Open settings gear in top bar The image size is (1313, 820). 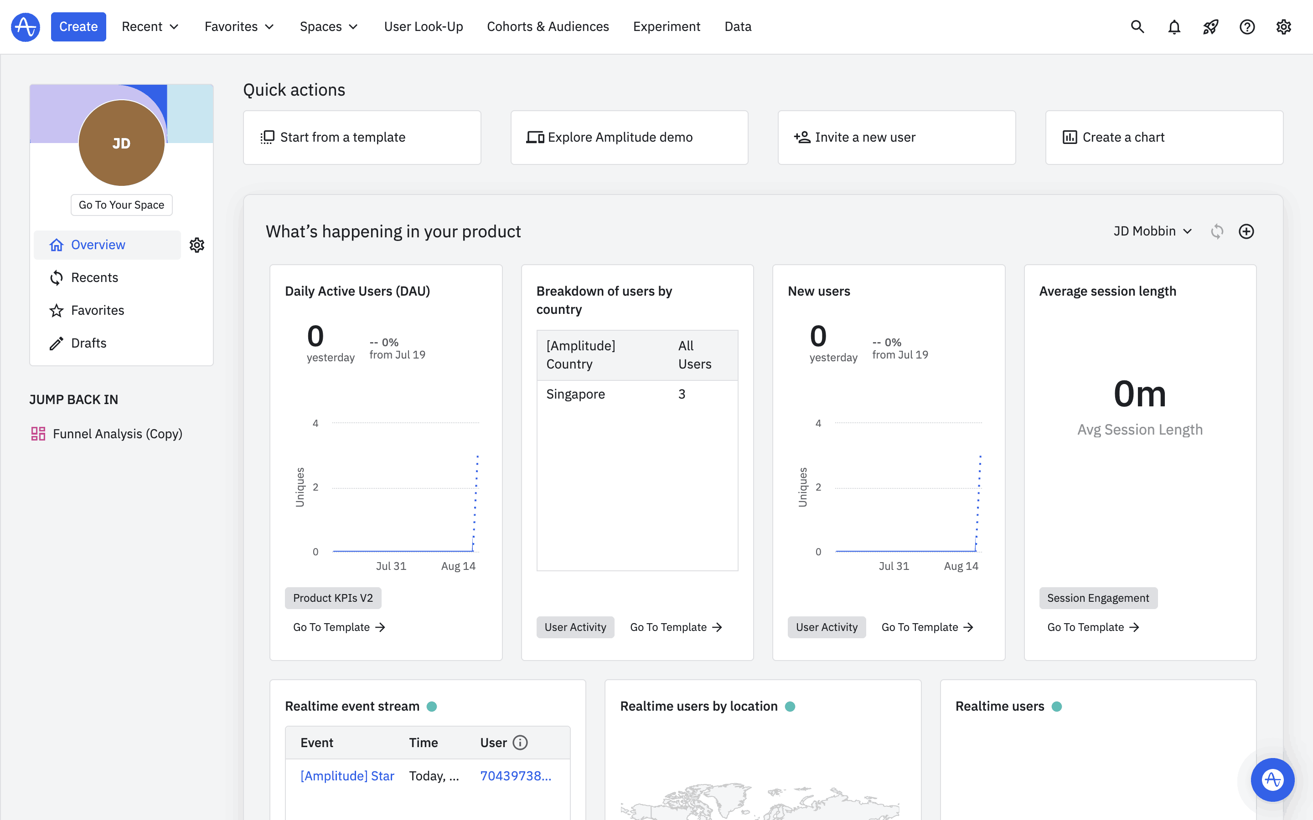[x=1283, y=26]
